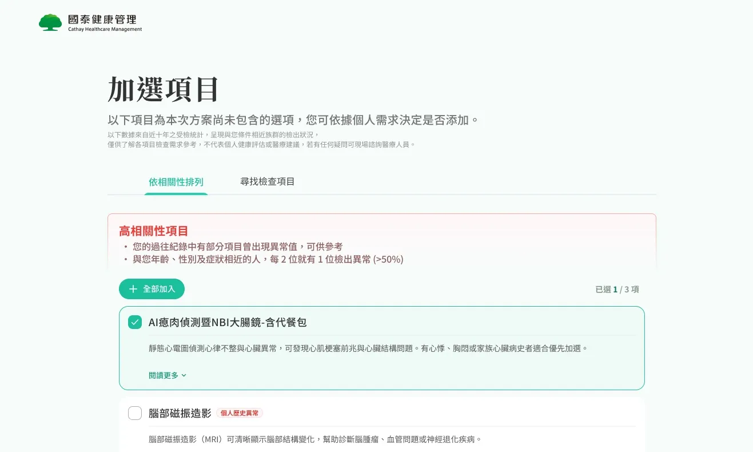
Task: Check the 腦部磁振造影 checkbox
Action: point(135,413)
